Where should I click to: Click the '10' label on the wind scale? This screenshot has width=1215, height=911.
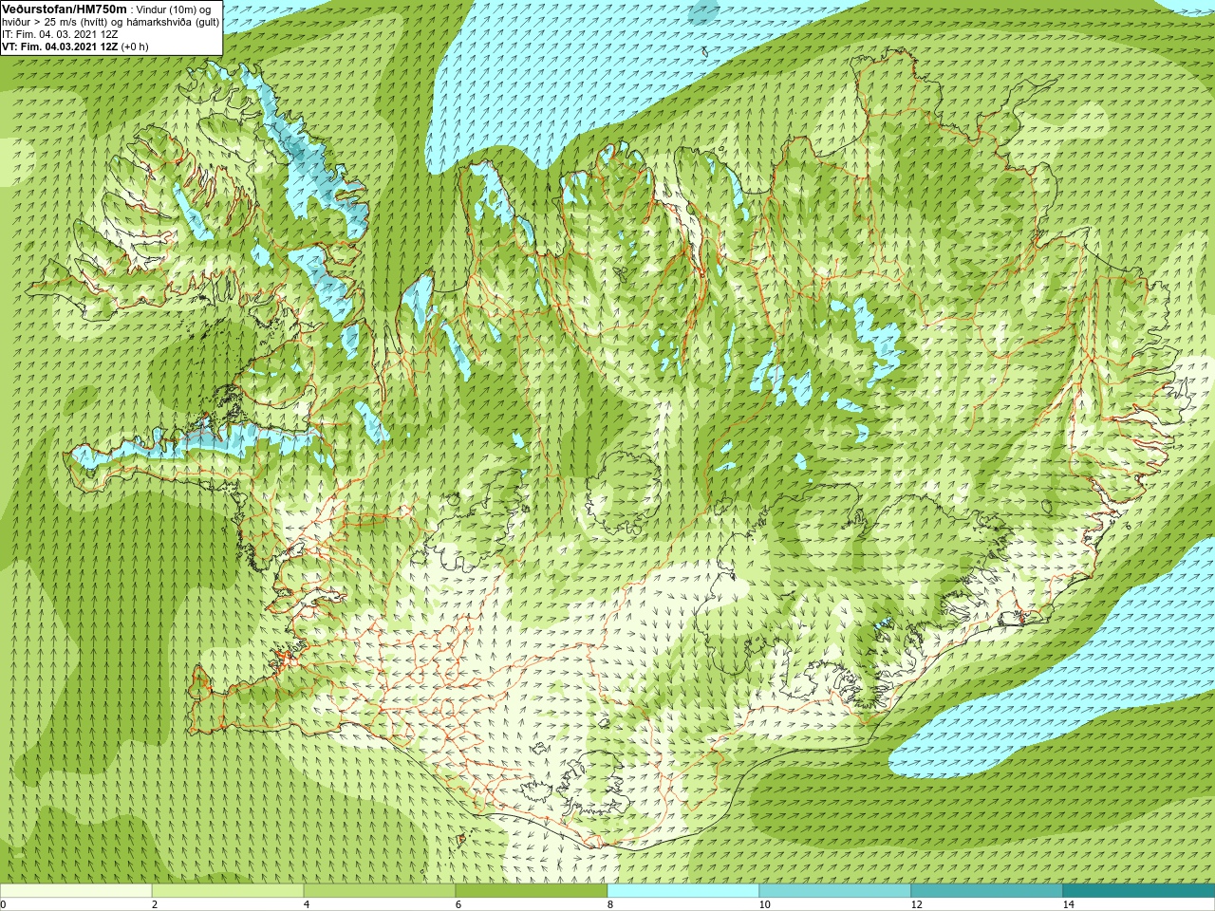(x=764, y=904)
